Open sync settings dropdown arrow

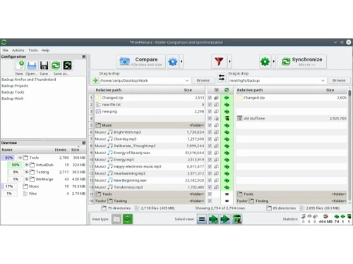274,61
